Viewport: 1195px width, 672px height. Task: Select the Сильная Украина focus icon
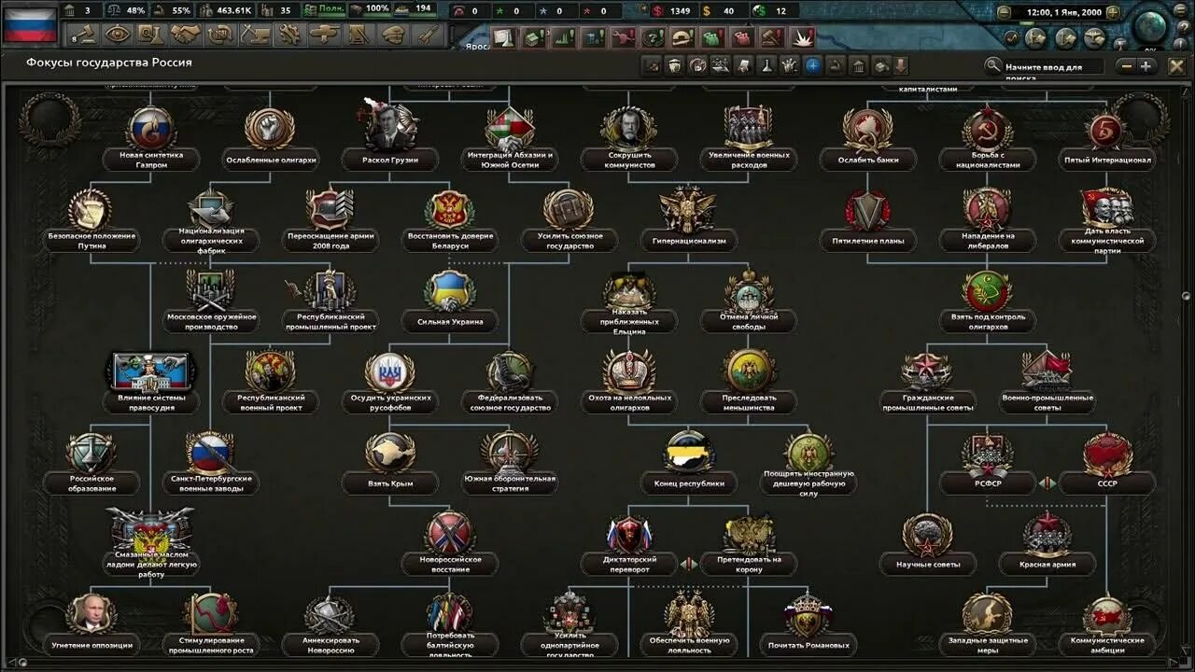[x=450, y=291]
